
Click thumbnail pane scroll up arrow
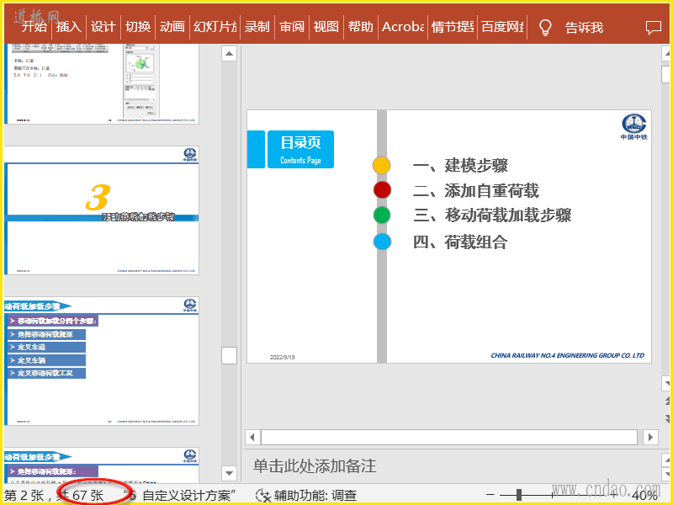[x=229, y=54]
